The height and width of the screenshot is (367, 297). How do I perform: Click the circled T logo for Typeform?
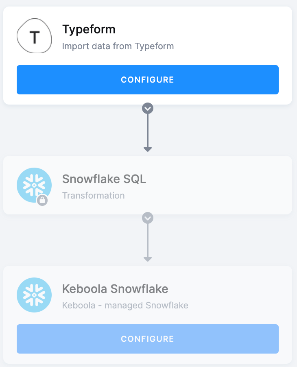(34, 36)
